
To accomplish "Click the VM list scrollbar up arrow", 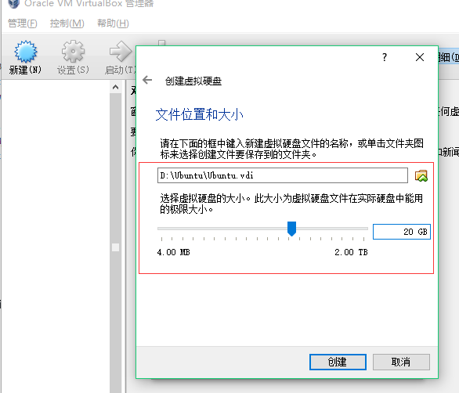I will coord(116,87).
